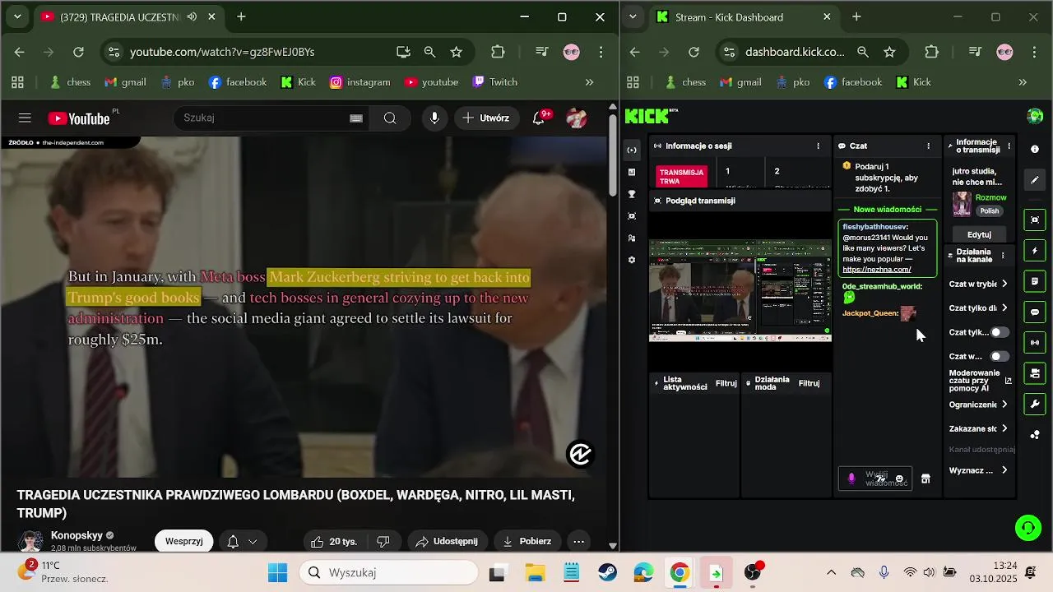Toggle the chat bubble widget in Kick rail
Image resolution: width=1053 pixels, height=592 pixels.
coord(1035,312)
